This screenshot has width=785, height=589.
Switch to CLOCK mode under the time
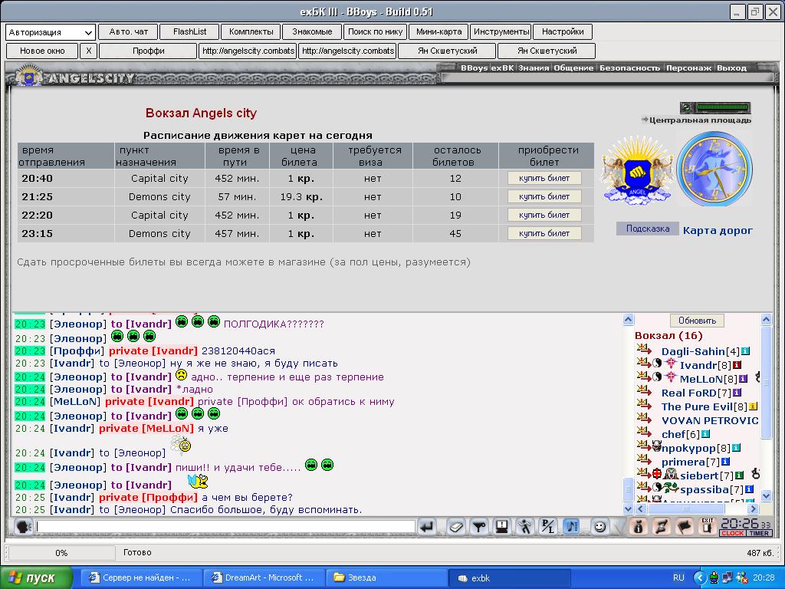point(732,534)
